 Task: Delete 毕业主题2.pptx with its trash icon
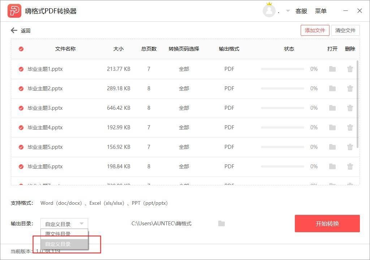point(350,88)
